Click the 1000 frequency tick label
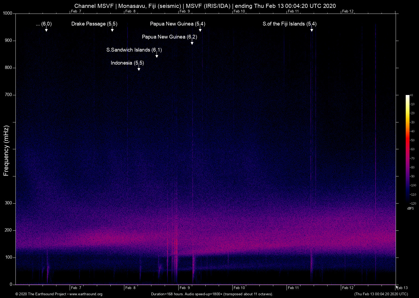 (7, 13)
